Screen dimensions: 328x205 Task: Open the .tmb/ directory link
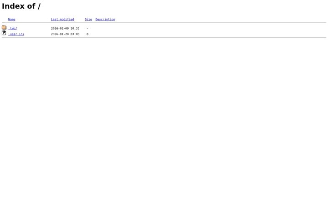[x=13, y=28]
